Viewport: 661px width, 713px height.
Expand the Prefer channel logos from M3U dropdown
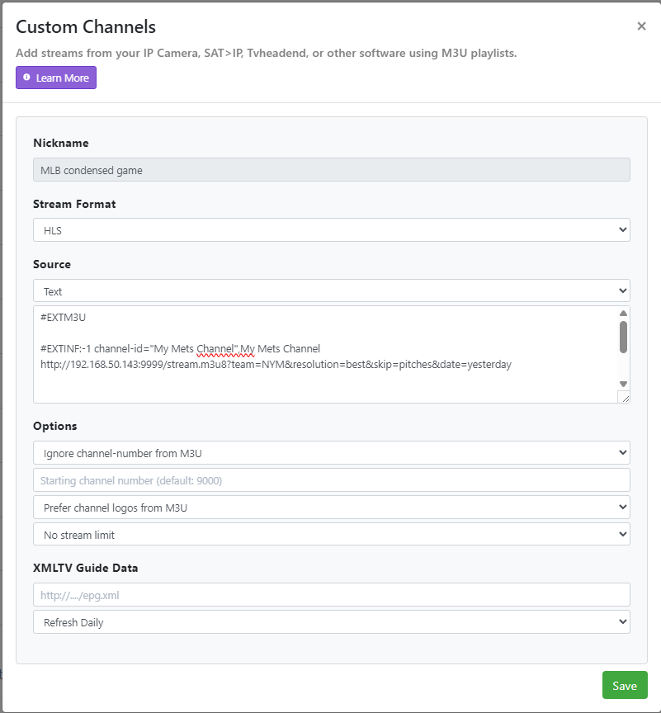pos(331,508)
